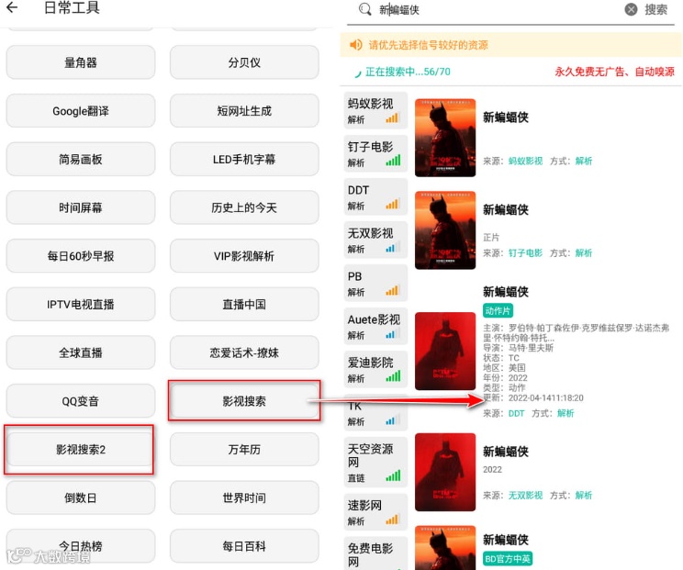The image size is (683, 570).
Task: Open the Google翻译 tool
Action: click(x=80, y=111)
